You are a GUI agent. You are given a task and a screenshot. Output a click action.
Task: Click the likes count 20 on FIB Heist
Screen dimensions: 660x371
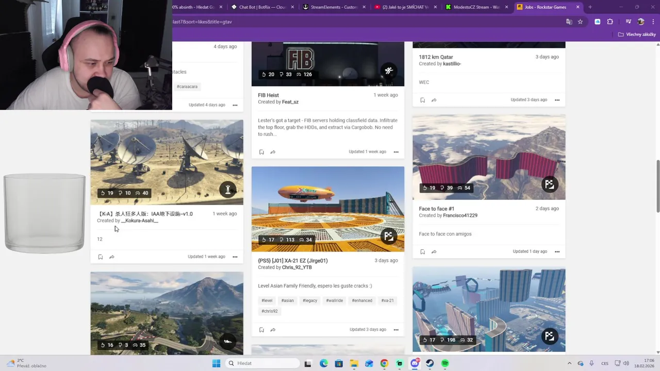coord(268,74)
